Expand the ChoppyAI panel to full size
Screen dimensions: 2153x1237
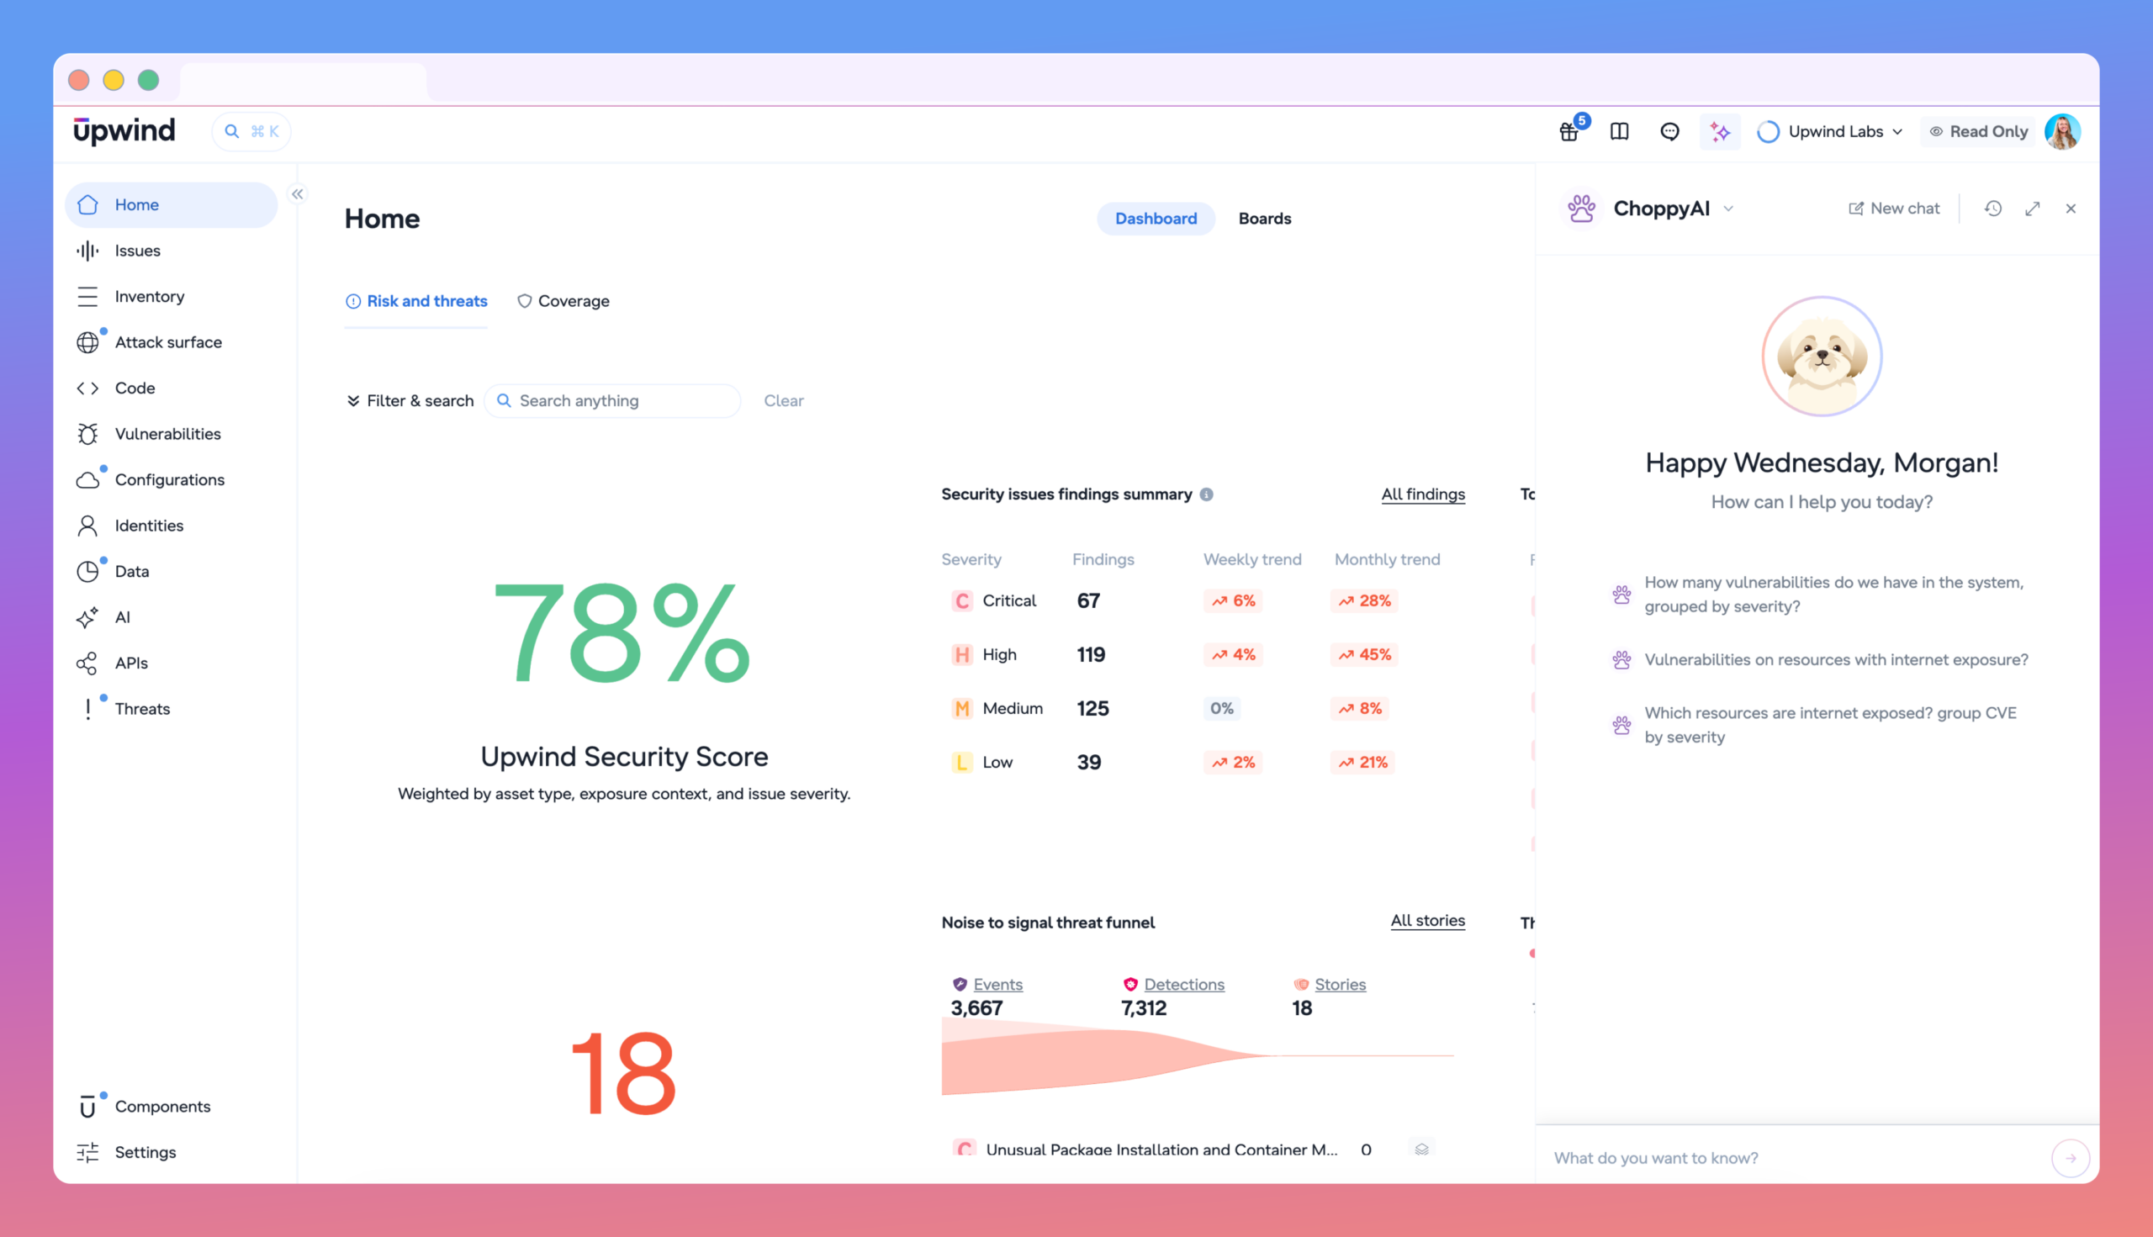(2033, 209)
